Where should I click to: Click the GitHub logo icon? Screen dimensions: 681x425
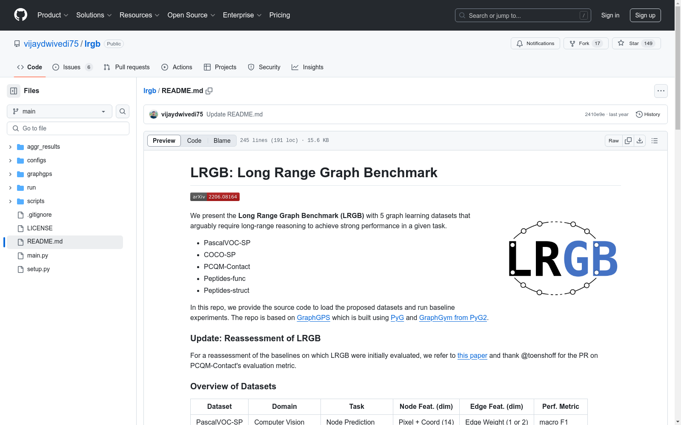(20, 14)
